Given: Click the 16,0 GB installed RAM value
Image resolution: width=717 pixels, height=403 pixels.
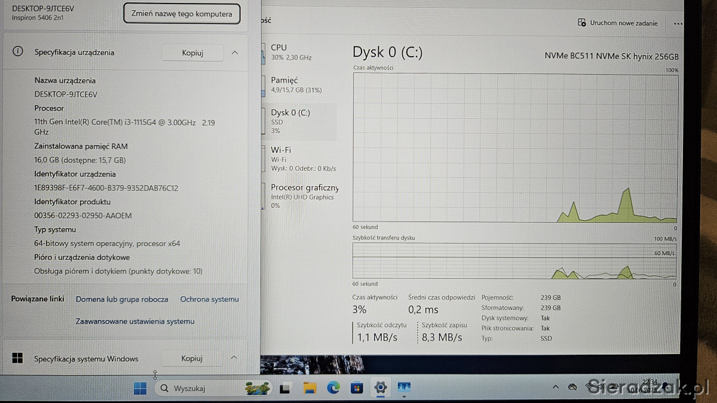Looking at the screenshot, I should point(80,160).
